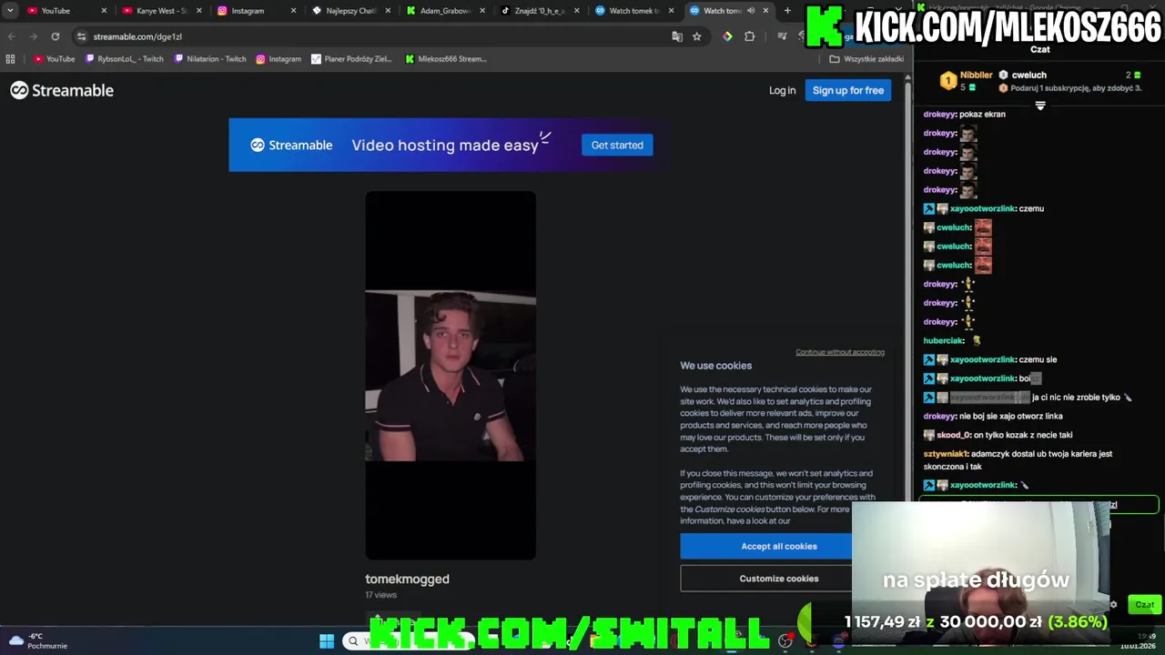Open the Instagram bookmark
The image size is (1165, 655).
tap(279, 59)
